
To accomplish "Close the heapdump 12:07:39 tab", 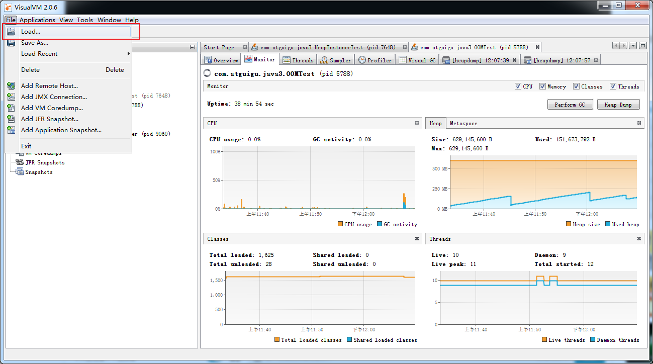I will pyautogui.click(x=515, y=60).
